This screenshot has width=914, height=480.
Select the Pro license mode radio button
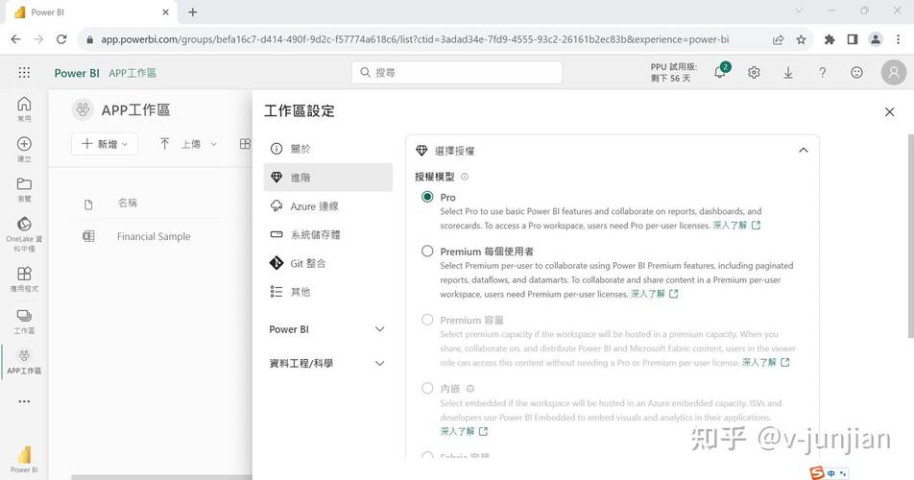[427, 197]
